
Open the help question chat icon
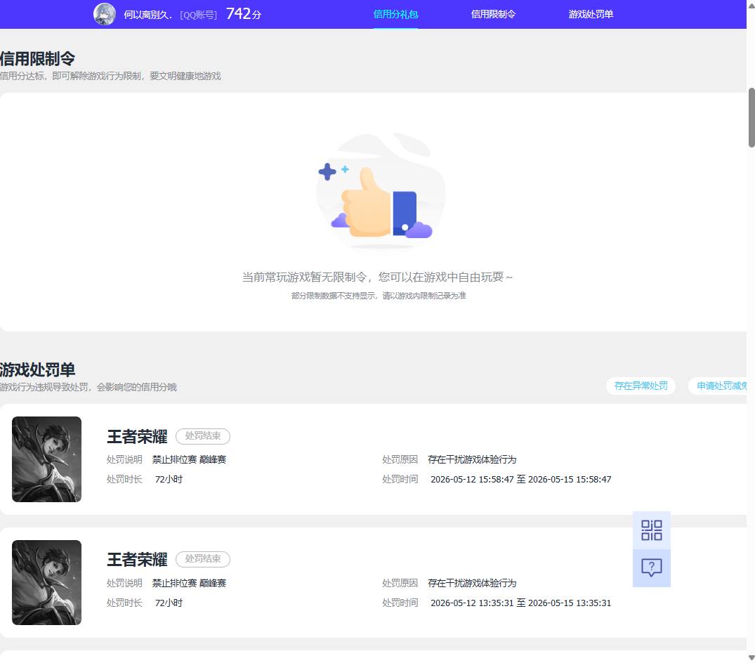pos(652,568)
